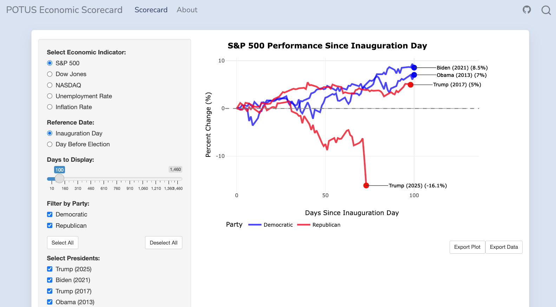
Task: Click the POTUS Economic Scorecard title
Action: pos(64,10)
